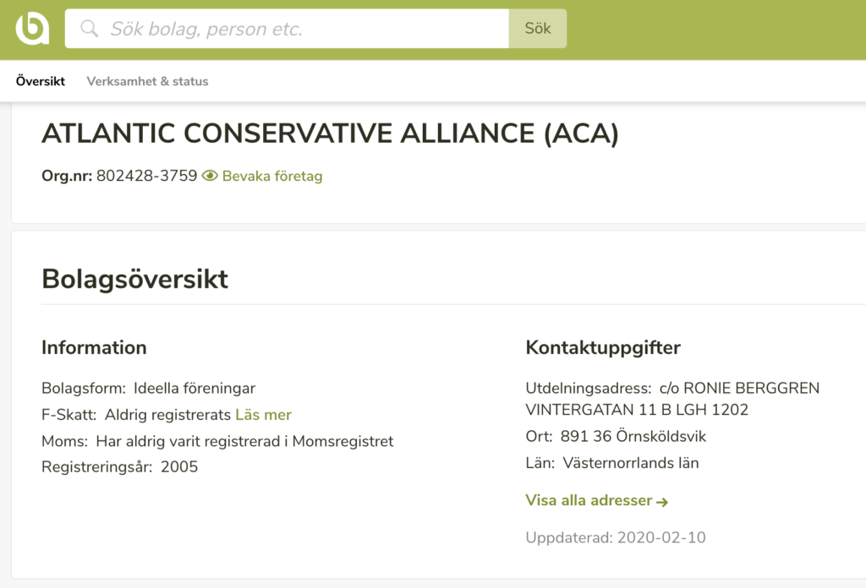Click the site logo in the green header
Screen dimensions: 866x588
32,28
